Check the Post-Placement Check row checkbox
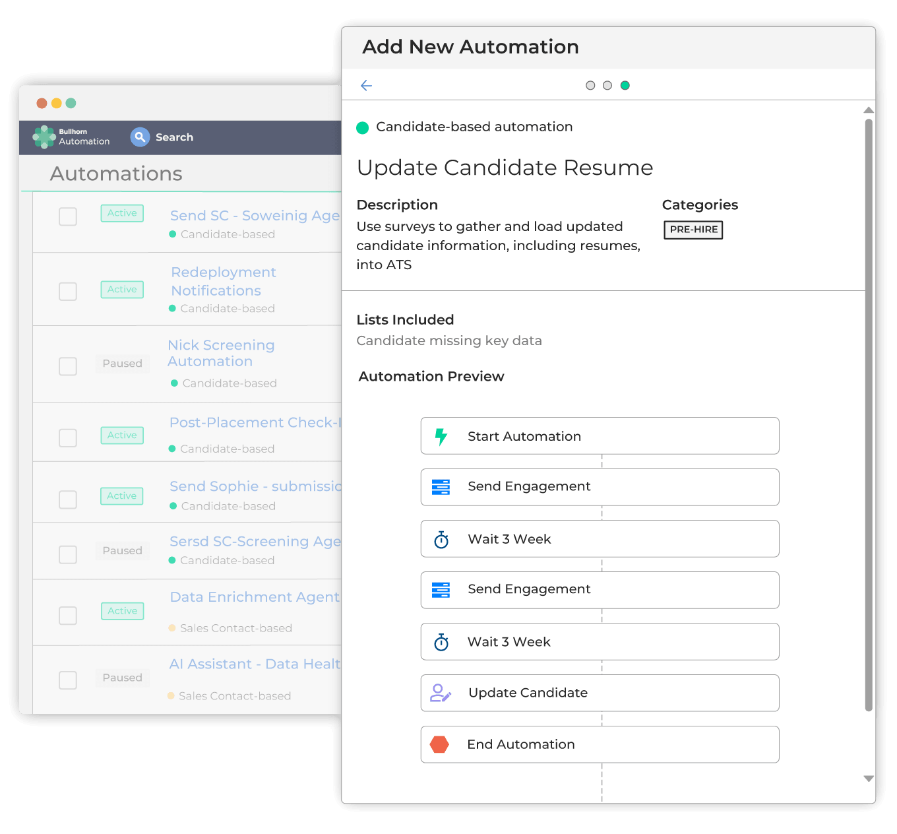Viewport: 897px width, 834px height. tap(68, 438)
